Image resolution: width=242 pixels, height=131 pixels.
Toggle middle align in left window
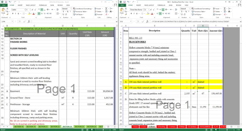[42, 10]
